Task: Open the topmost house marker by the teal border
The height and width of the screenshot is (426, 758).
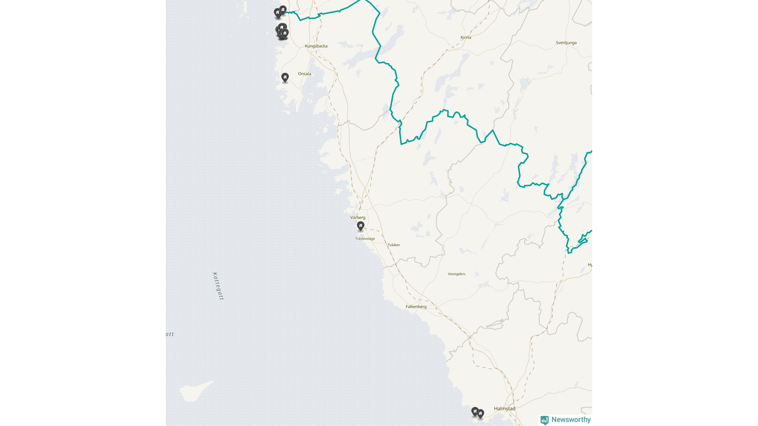Action: (x=283, y=10)
